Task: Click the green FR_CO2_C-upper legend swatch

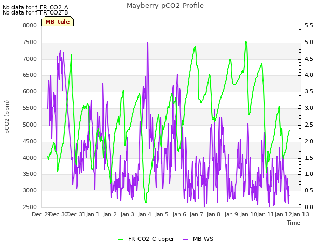Action: point(120,240)
